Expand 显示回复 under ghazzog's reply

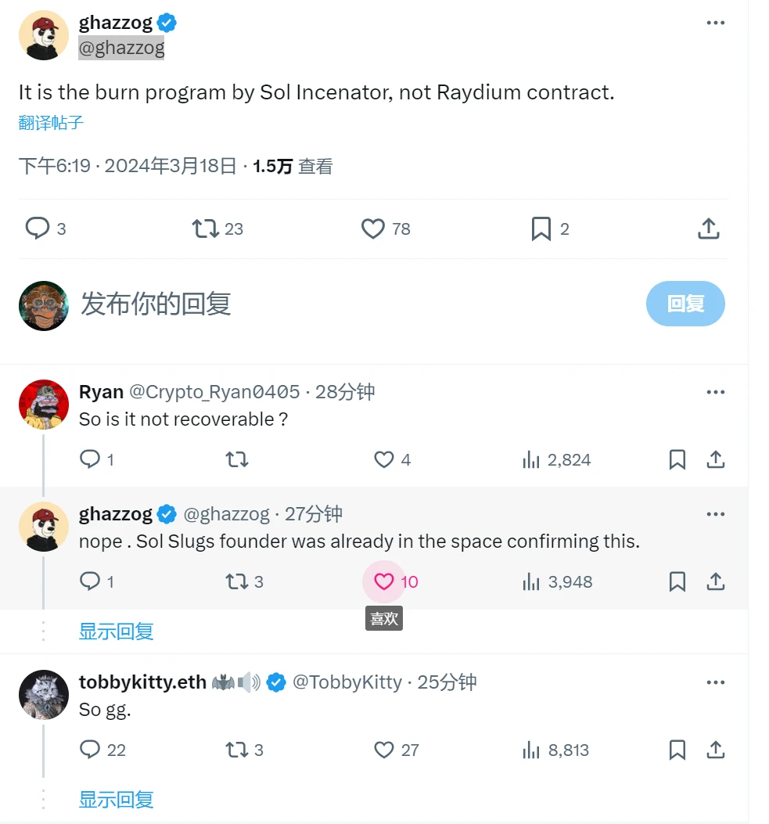(116, 631)
